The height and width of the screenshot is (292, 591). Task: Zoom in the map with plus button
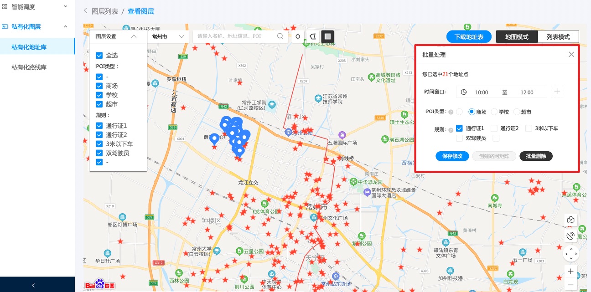pyautogui.click(x=570, y=272)
